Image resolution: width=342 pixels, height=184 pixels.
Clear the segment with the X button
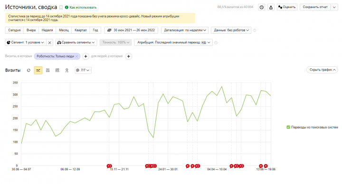tap(50, 43)
